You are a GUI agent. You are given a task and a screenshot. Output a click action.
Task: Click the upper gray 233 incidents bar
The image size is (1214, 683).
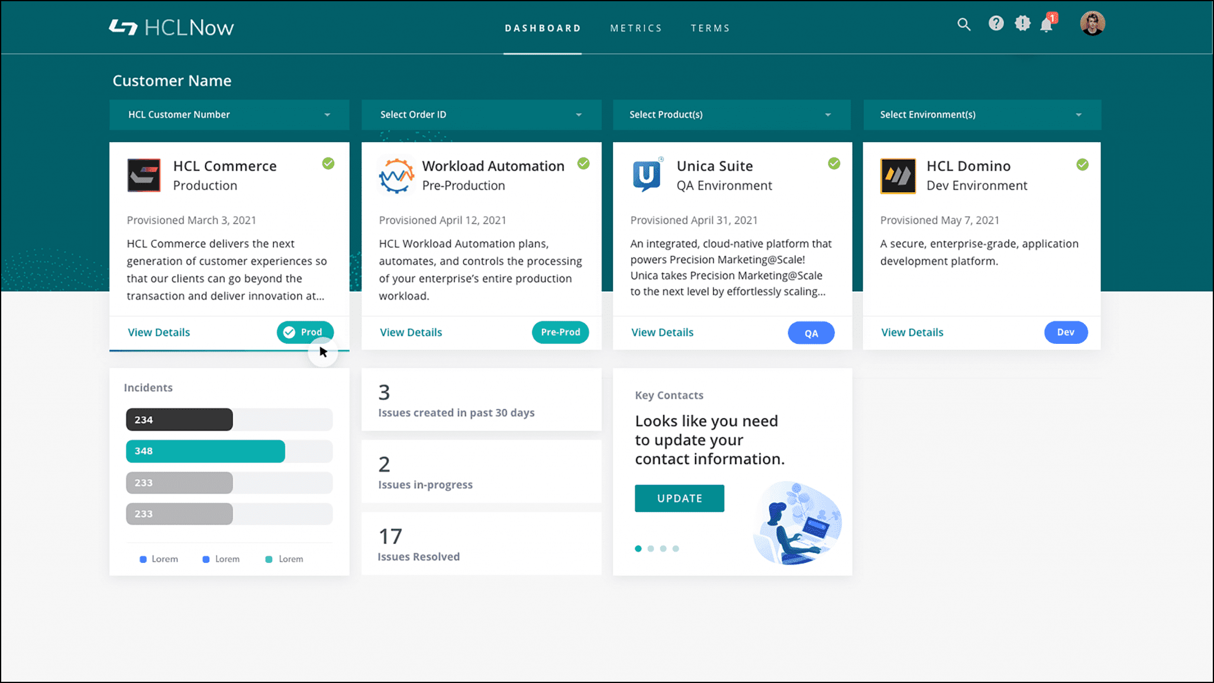pyautogui.click(x=179, y=483)
